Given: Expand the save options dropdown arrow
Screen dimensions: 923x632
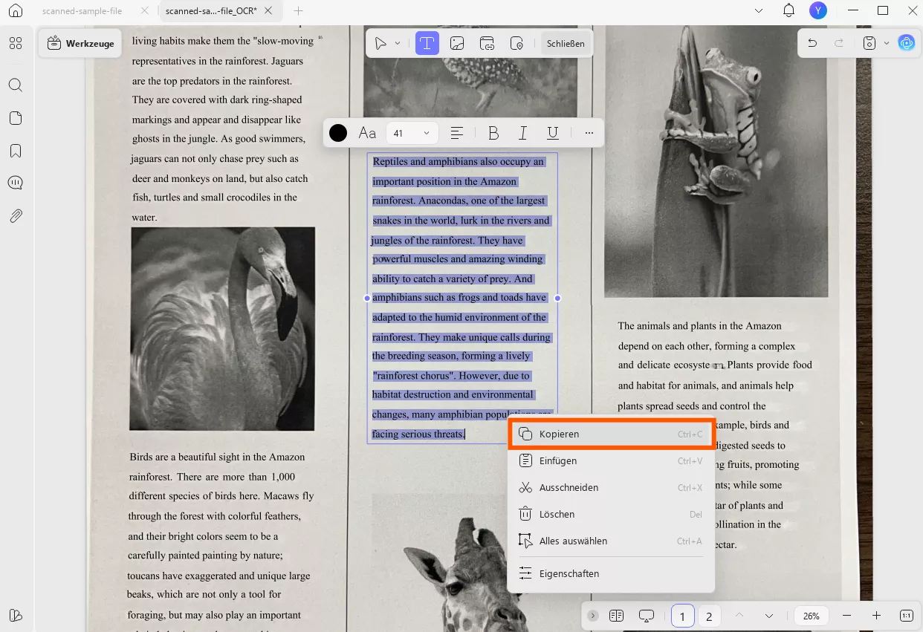Looking at the screenshot, I should click(887, 43).
